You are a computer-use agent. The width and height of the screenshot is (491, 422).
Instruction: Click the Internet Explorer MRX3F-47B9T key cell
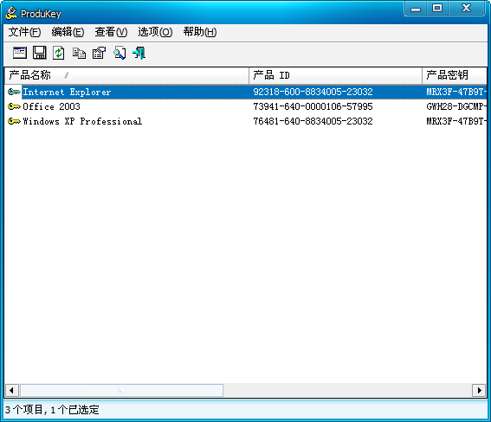tap(456, 92)
